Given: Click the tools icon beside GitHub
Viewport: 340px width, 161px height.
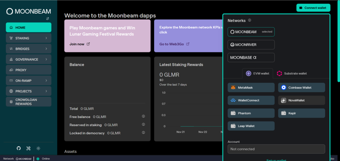Looking at the screenshot, I should tap(29, 148).
